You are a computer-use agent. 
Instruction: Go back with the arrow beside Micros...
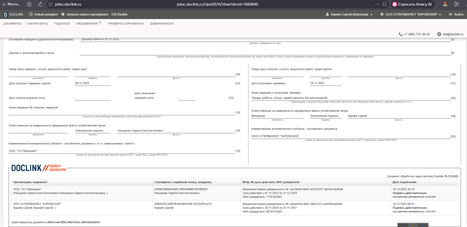click(4, 4)
